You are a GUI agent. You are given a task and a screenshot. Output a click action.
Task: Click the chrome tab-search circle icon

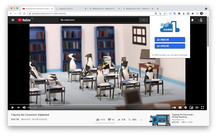tap(206, 8)
